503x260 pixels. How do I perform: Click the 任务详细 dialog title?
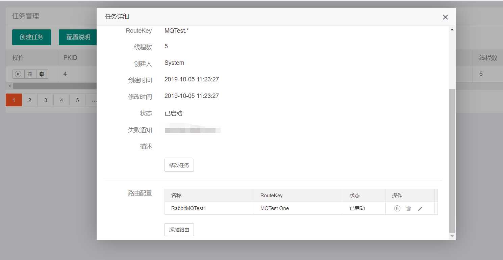tap(117, 17)
